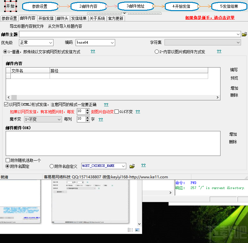Switch to the 邮件头 tab

coord(63,18)
